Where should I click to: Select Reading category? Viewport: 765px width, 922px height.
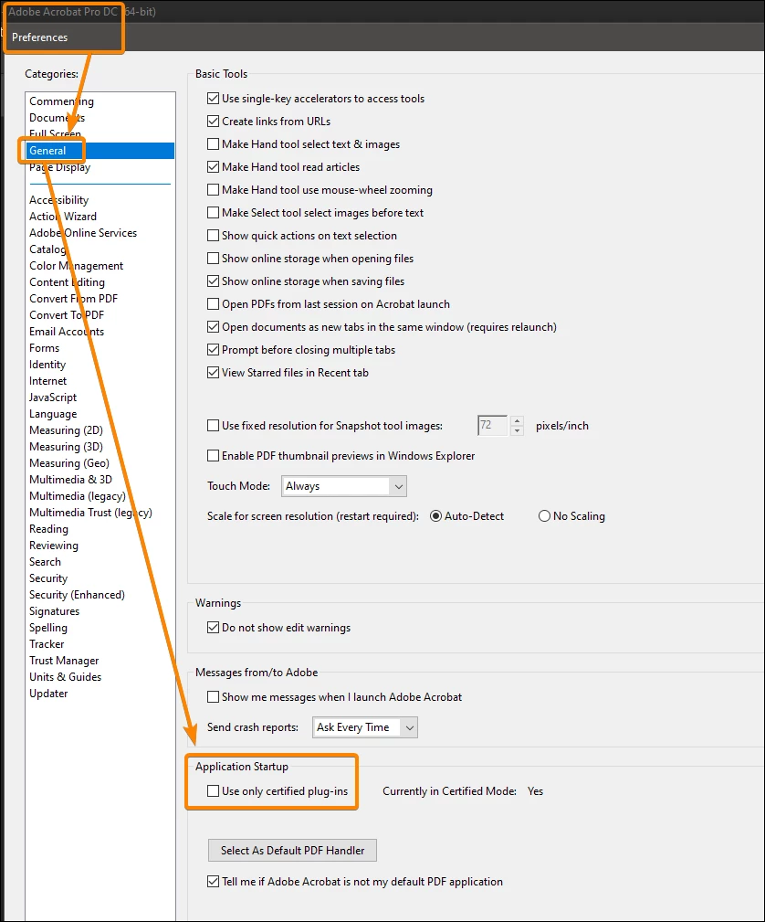tap(100, 529)
